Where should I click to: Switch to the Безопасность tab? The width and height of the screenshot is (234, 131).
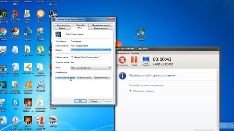pos(63,25)
